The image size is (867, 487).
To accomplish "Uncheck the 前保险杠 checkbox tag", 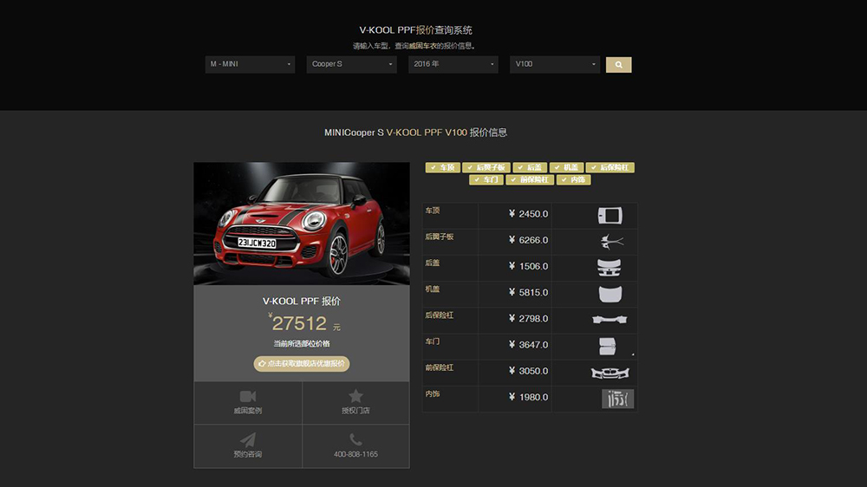I will coord(530,179).
